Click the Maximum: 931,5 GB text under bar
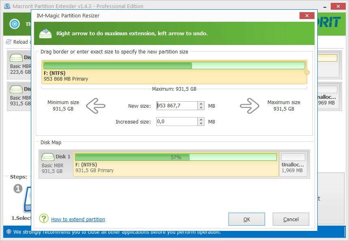 [x=174, y=89]
